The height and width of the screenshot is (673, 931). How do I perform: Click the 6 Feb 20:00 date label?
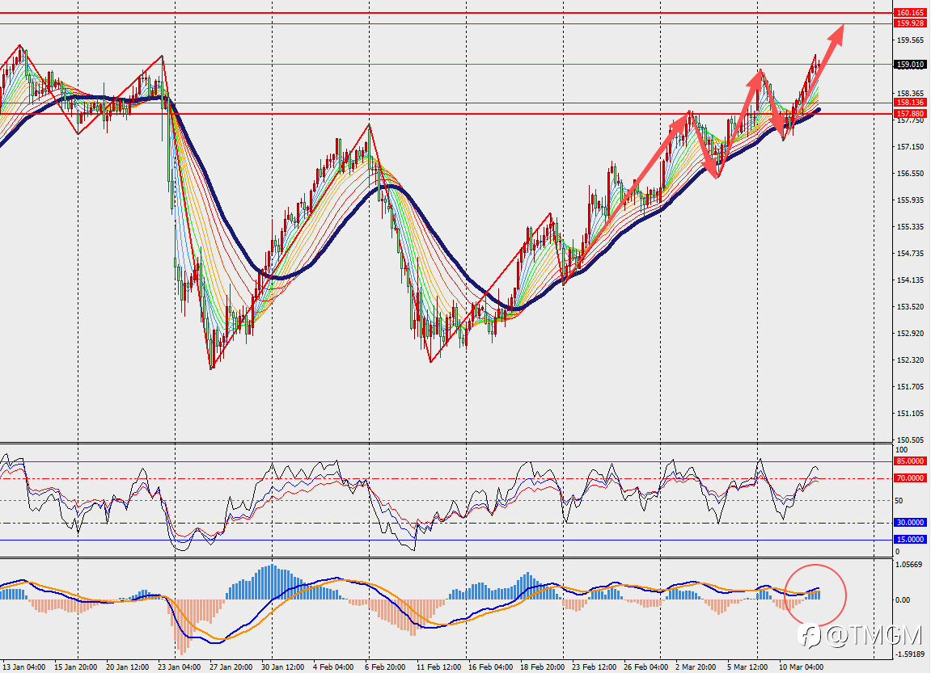click(x=385, y=667)
